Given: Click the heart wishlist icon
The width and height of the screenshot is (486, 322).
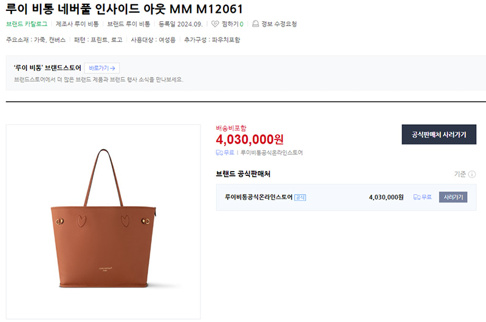Looking at the screenshot, I should pyautogui.click(x=215, y=24).
